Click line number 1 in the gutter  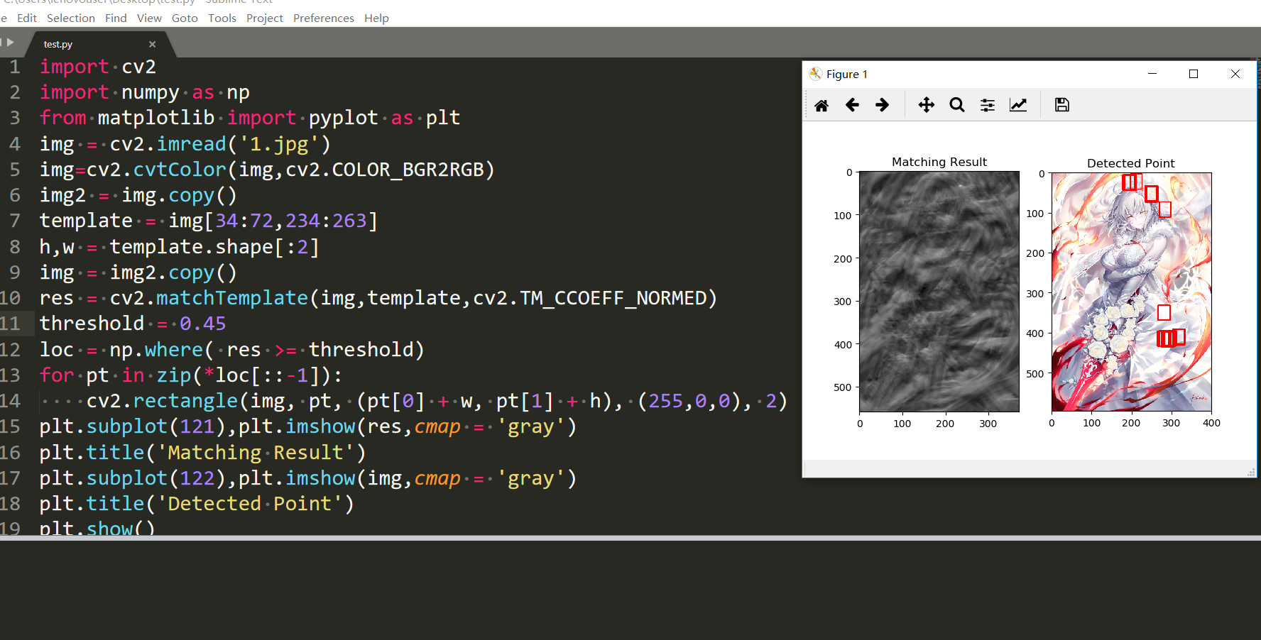pyautogui.click(x=15, y=67)
